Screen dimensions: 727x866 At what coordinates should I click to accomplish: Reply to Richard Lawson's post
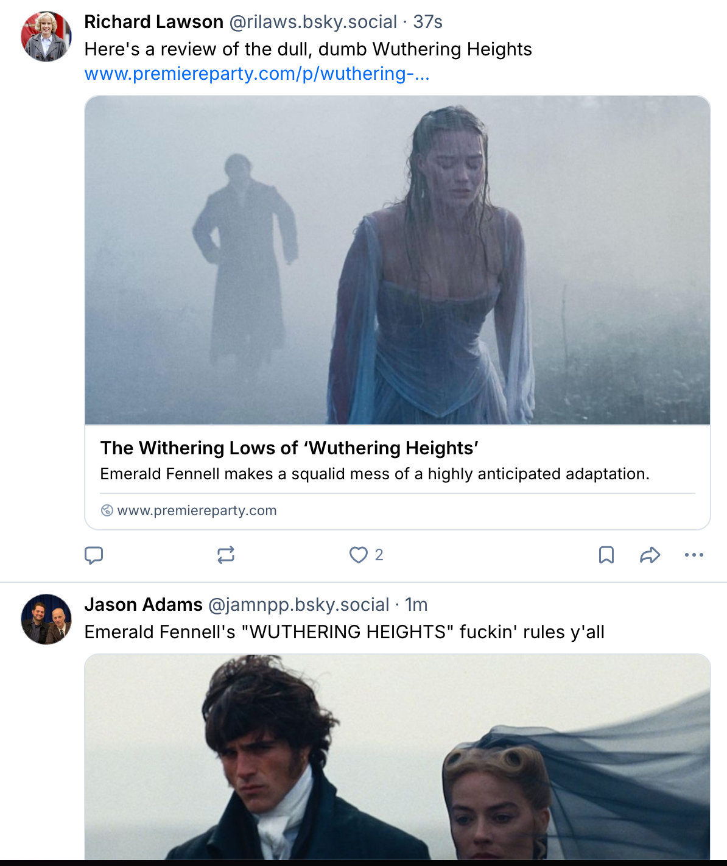[x=94, y=555]
